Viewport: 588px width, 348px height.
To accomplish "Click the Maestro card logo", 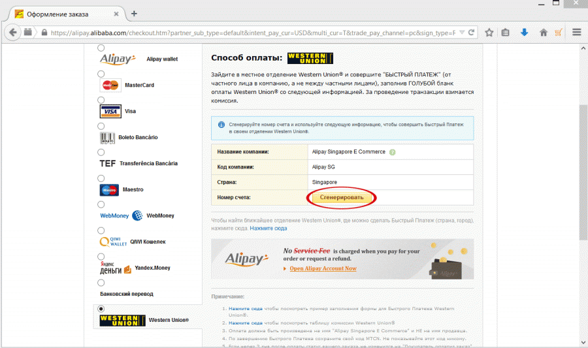I will click(109, 190).
